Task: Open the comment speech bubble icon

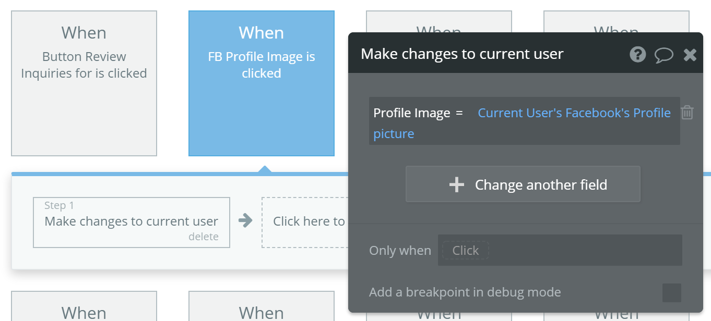Action: 663,55
